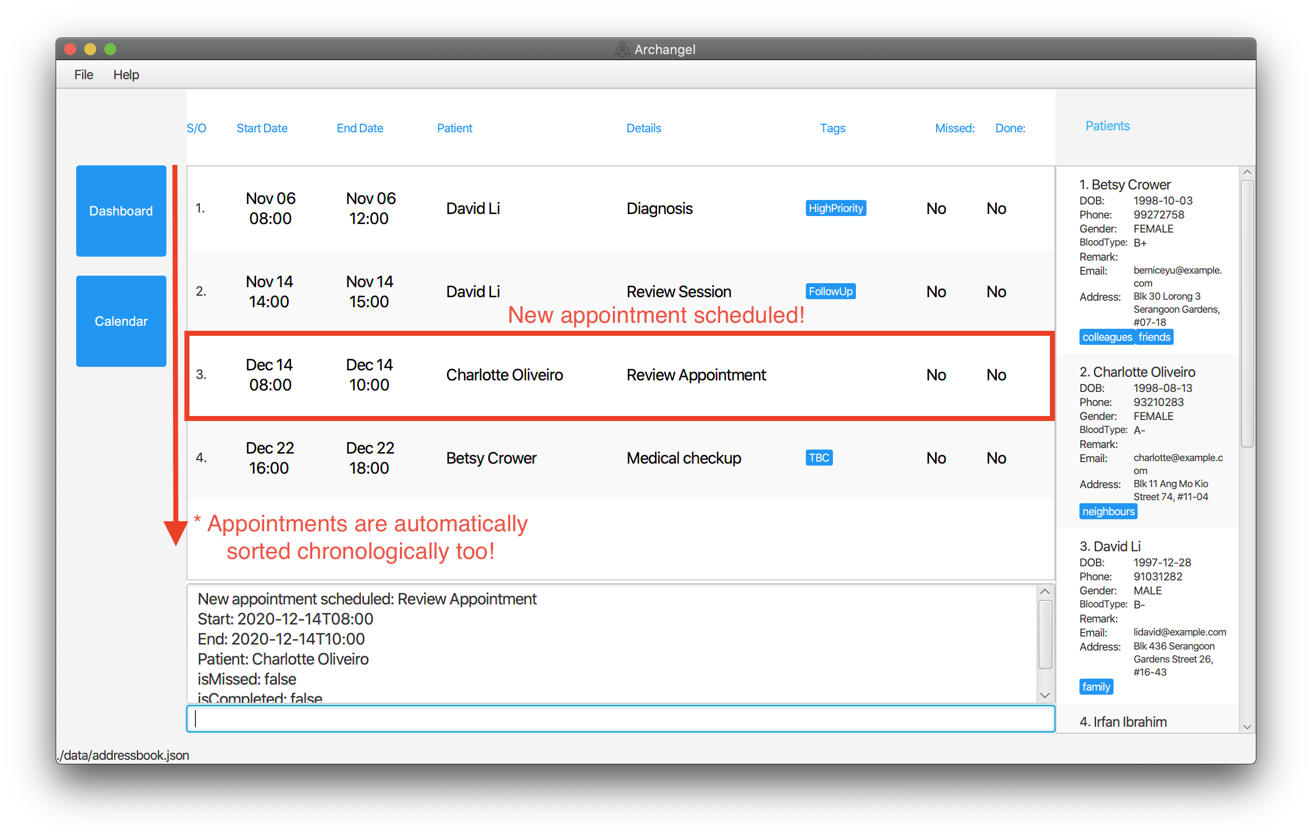The image size is (1312, 838).
Task: Select the Review Appointment for Charlotte Oliveiro
Action: 620,375
